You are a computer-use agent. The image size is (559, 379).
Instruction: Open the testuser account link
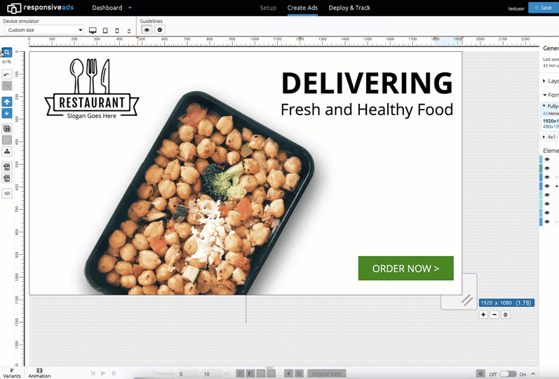(x=516, y=8)
